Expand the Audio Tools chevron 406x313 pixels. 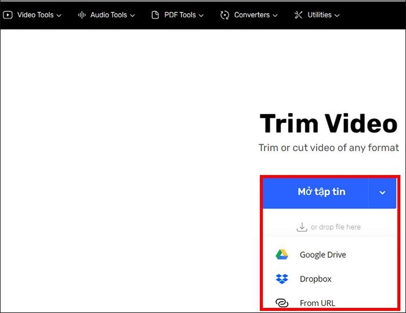click(132, 16)
